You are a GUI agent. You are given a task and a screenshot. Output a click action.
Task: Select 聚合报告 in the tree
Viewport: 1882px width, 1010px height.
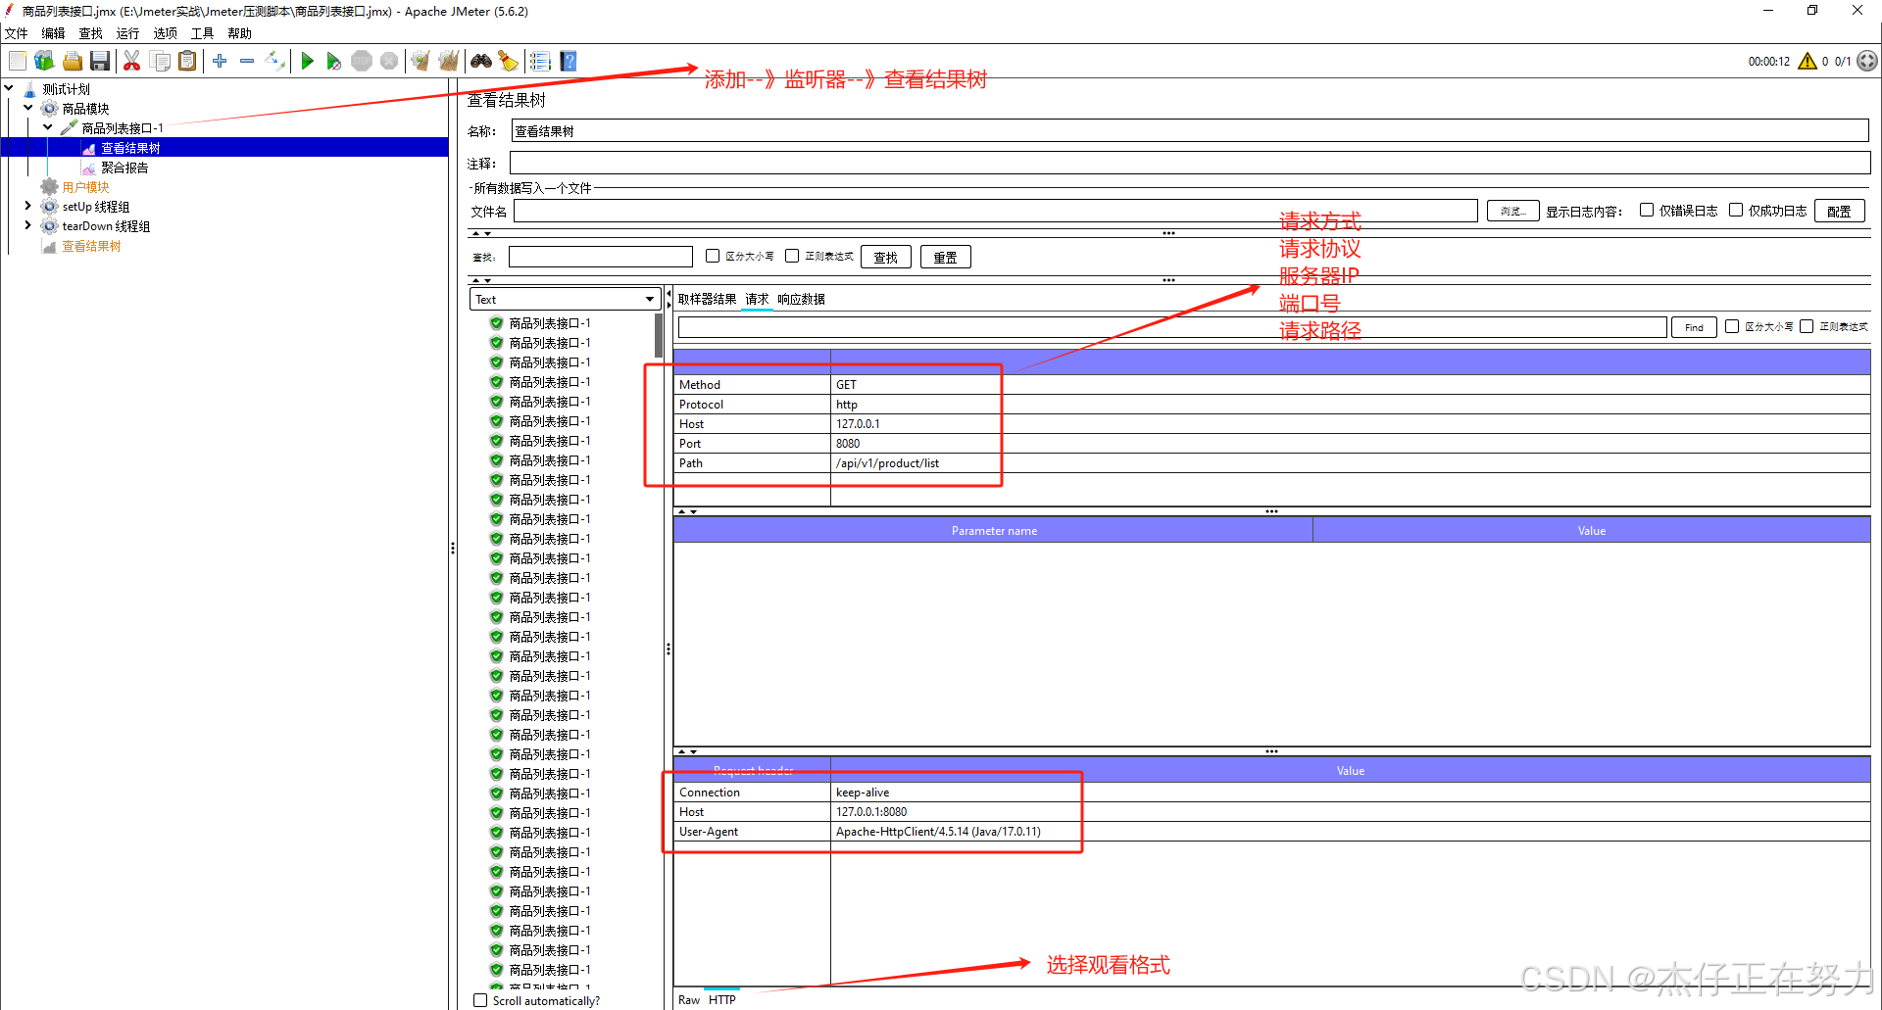coord(124,168)
